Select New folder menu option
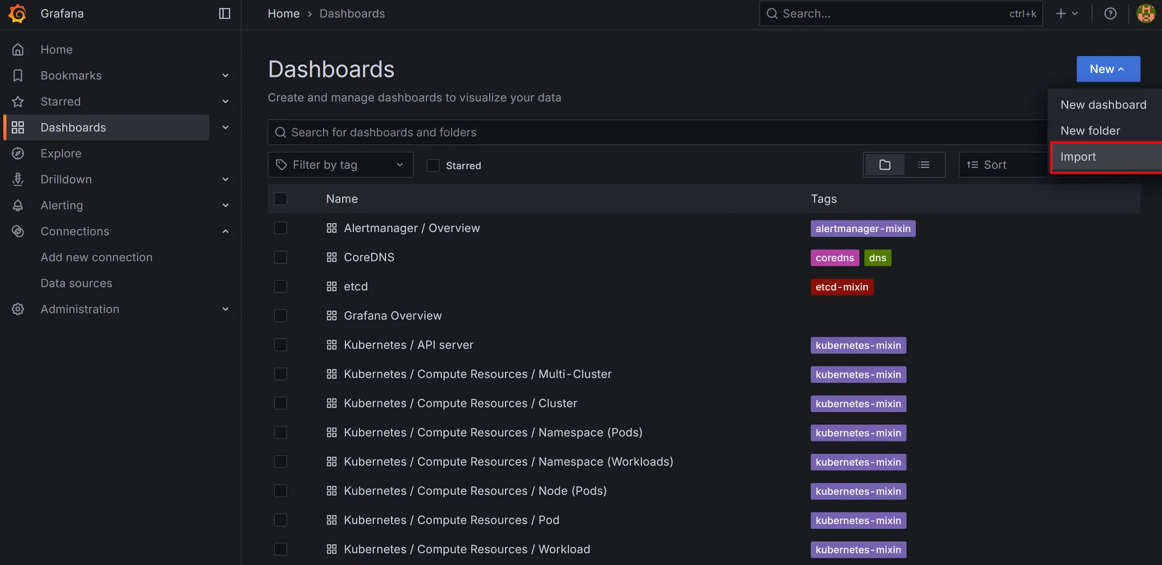Image resolution: width=1162 pixels, height=565 pixels. point(1090,131)
